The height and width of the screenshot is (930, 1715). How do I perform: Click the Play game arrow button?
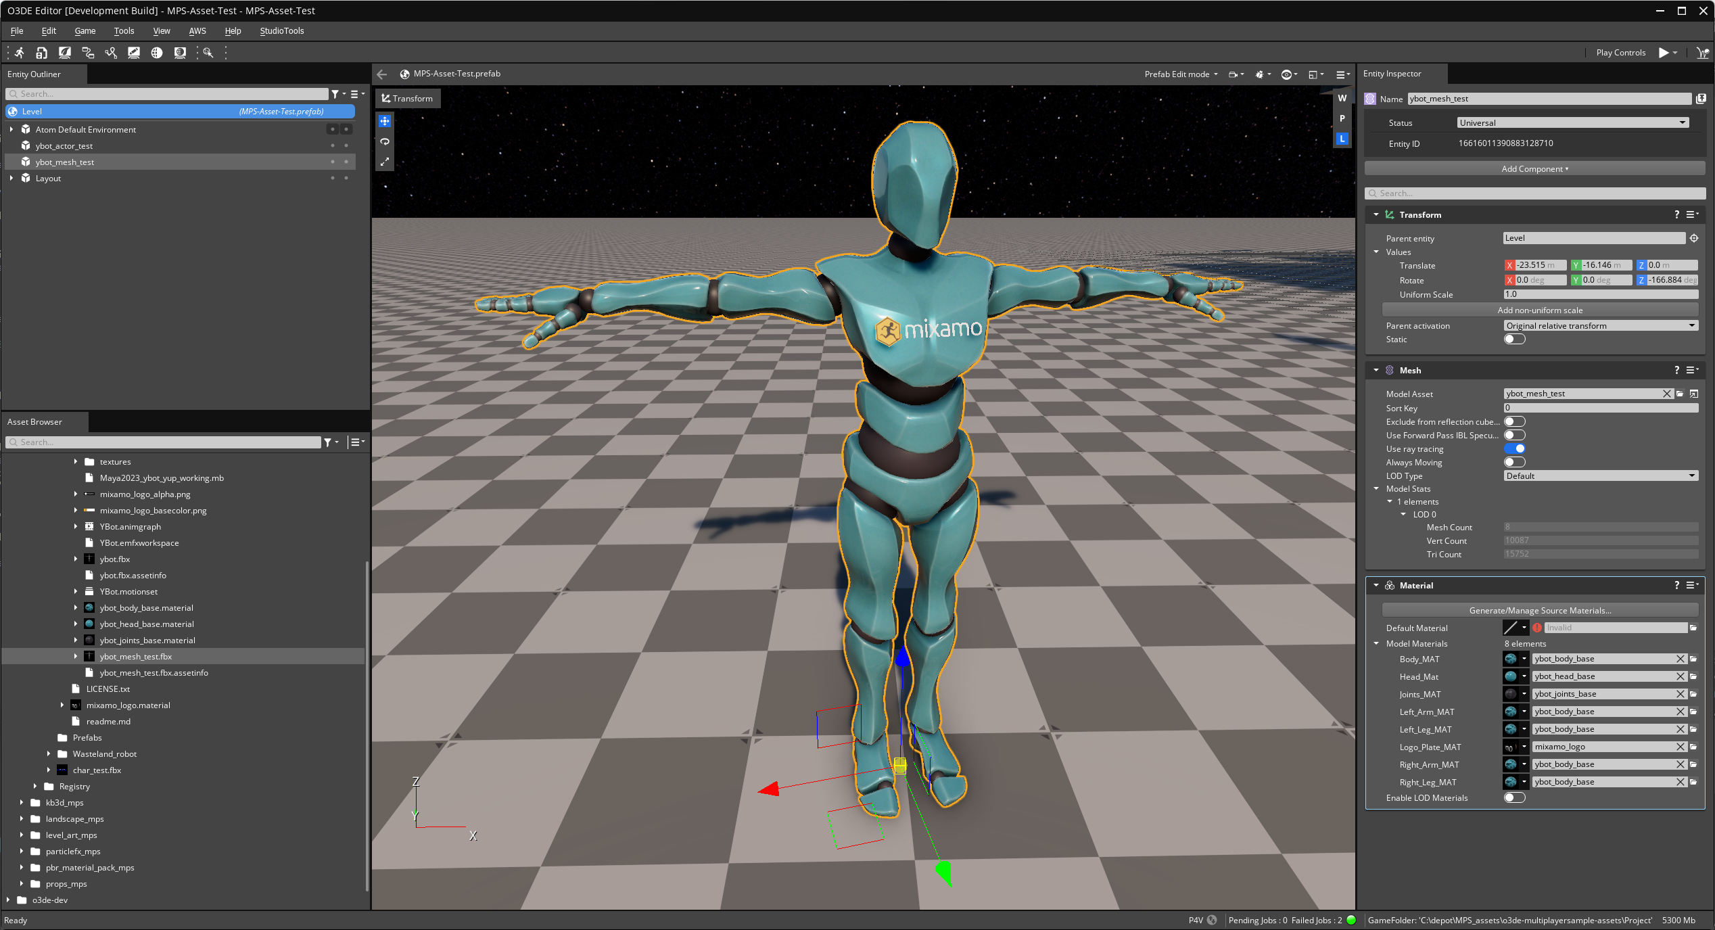pos(1663,53)
